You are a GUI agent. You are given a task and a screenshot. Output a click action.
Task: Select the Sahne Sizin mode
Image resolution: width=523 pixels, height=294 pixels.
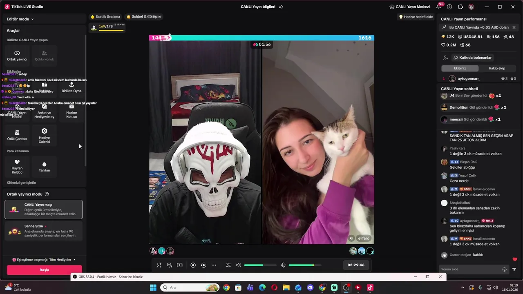click(x=44, y=231)
